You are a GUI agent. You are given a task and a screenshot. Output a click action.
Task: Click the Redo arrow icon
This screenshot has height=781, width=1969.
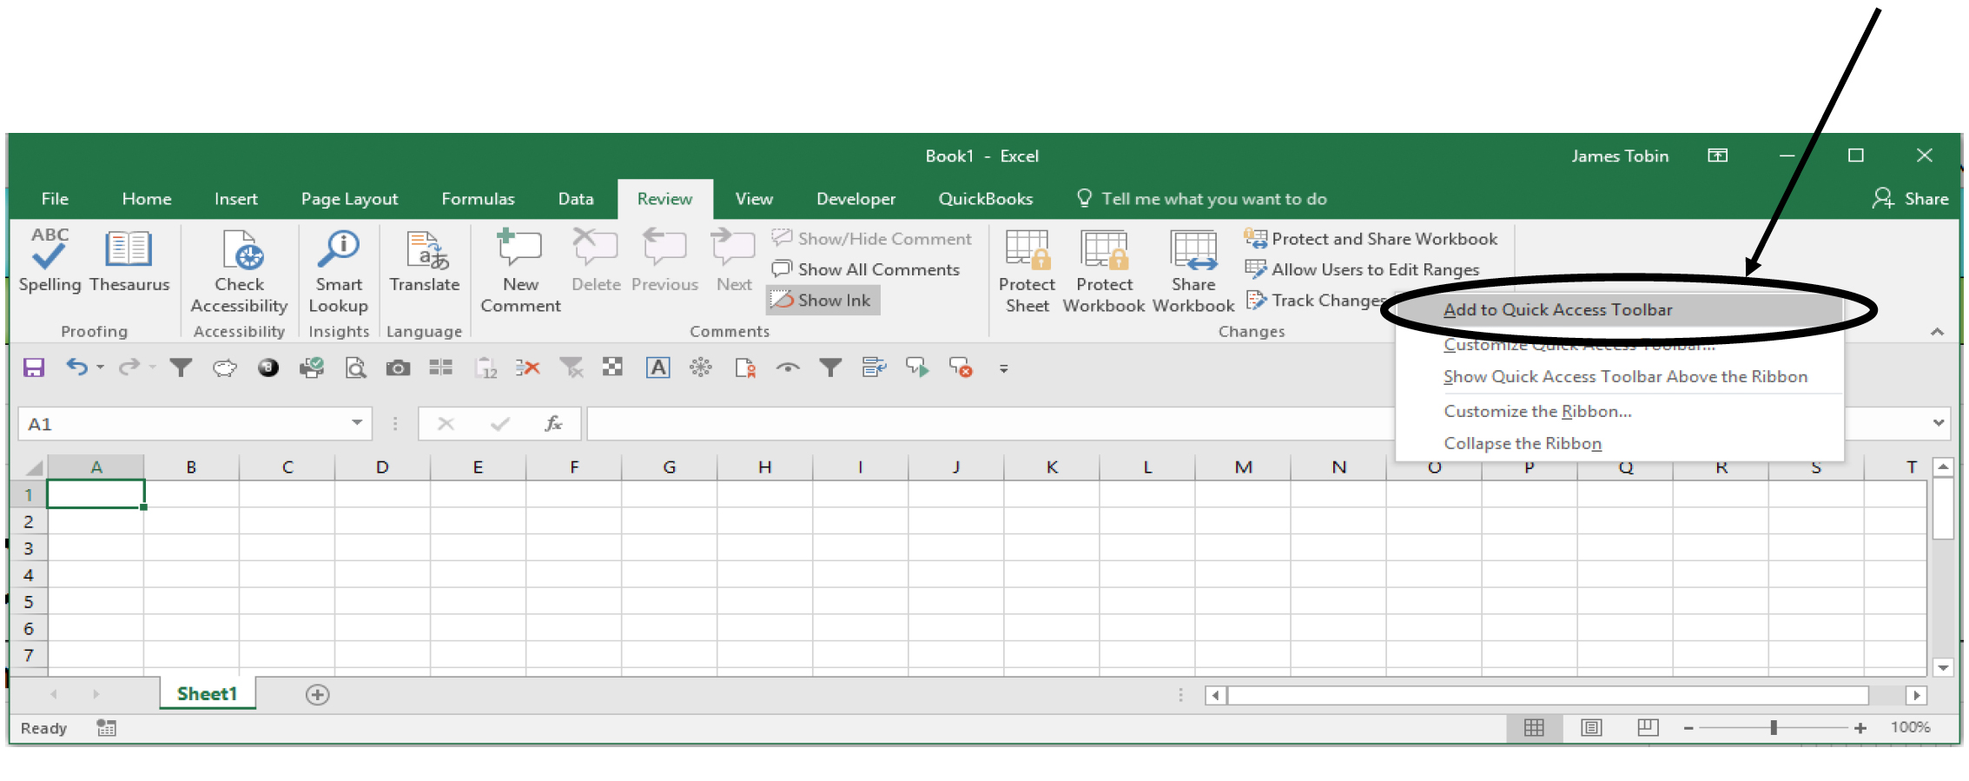[129, 368]
